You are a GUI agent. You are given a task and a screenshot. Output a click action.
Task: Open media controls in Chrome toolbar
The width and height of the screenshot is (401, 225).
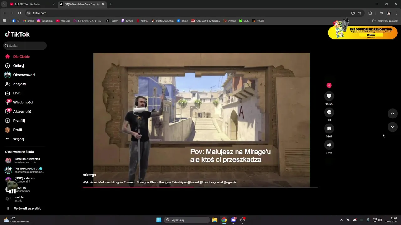pyautogui.click(x=381, y=13)
